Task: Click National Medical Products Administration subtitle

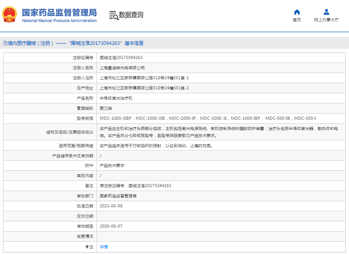Action: tap(59, 21)
